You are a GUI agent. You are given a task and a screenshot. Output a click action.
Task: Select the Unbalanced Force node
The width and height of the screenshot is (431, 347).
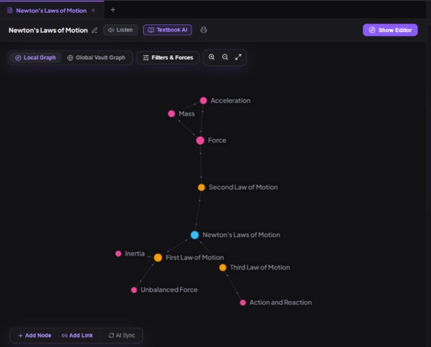coord(134,290)
